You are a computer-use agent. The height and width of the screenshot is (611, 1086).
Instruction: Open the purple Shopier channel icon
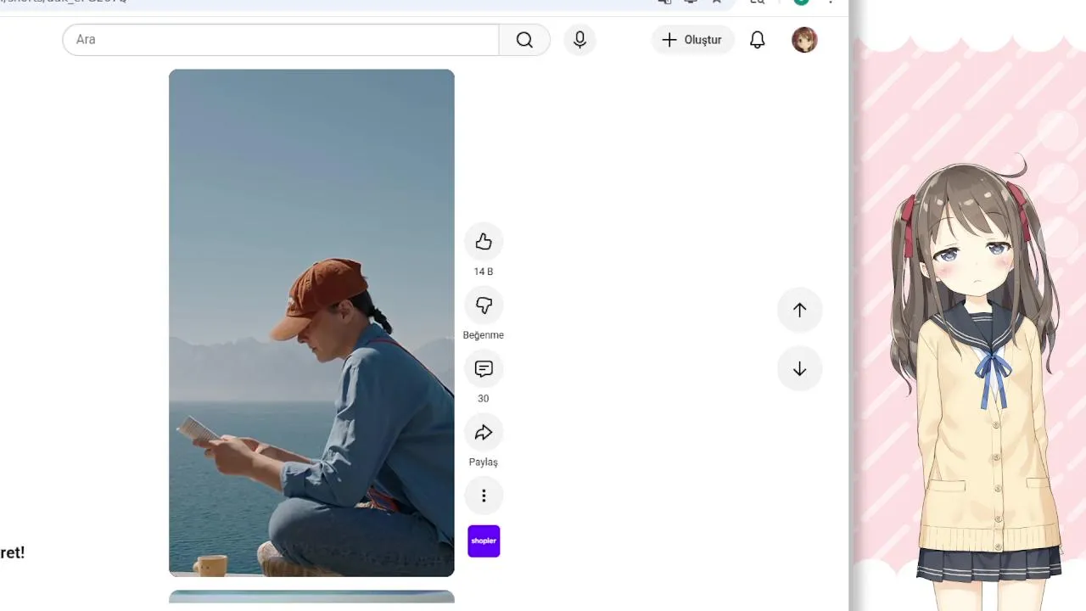coord(484,541)
